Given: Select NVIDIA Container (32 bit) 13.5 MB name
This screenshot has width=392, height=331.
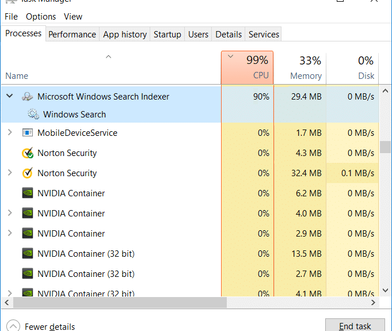Looking at the screenshot, I should [86, 254].
